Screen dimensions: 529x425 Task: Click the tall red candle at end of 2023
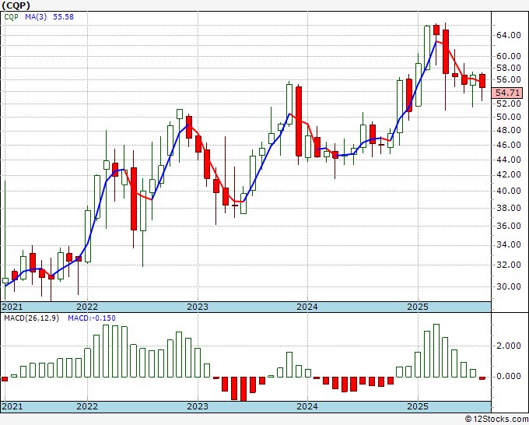[299, 121]
